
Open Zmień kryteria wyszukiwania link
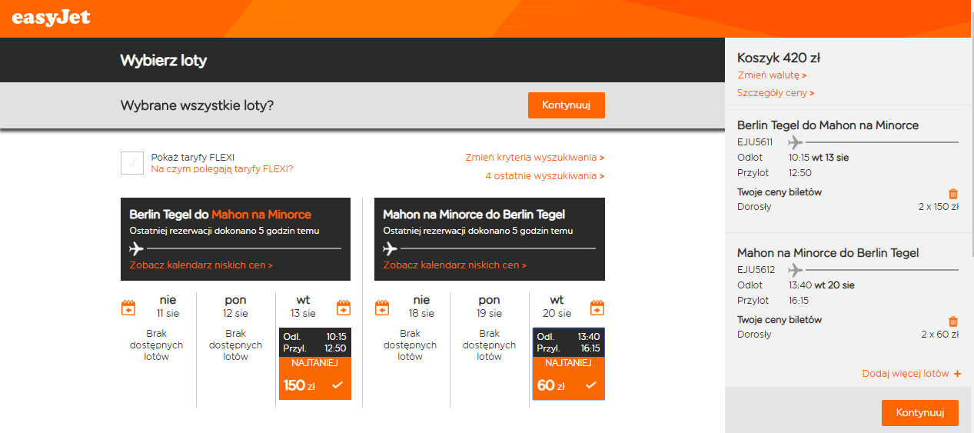[534, 158]
